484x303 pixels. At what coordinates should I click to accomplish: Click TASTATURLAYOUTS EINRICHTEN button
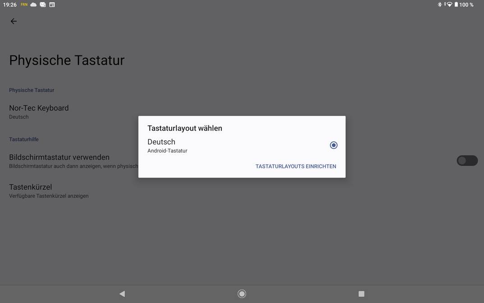295,166
